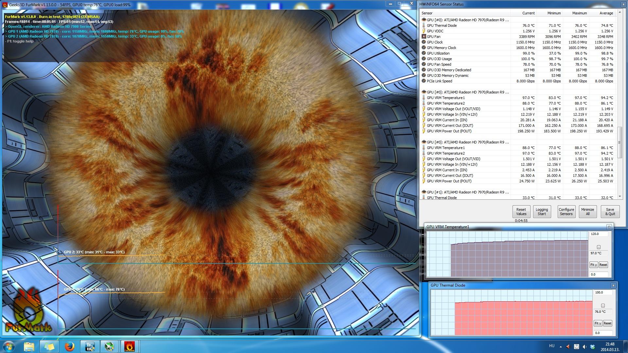Click Reset in the GPU Thermal Diode graph
The image size is (628, 353).
click(x=608, y=323)
